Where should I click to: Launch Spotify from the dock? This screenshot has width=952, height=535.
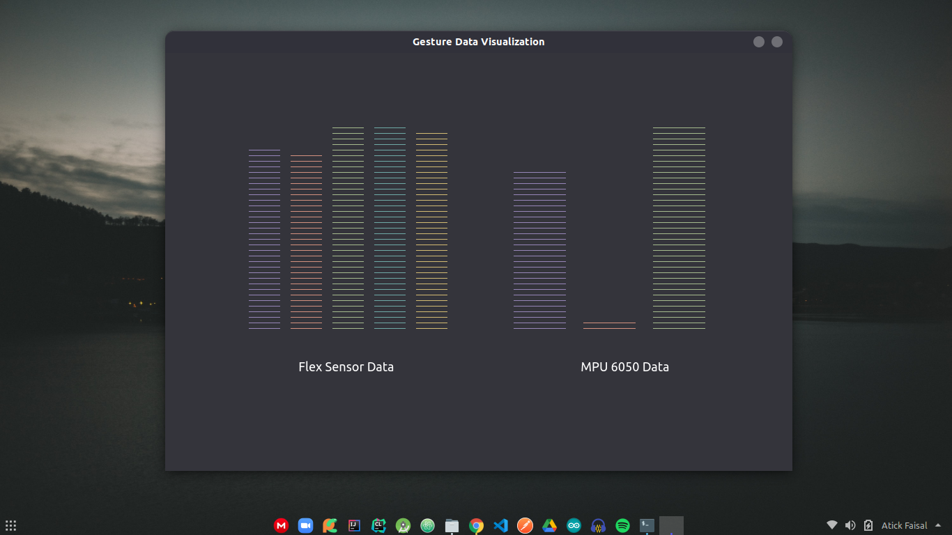point(622,526)
